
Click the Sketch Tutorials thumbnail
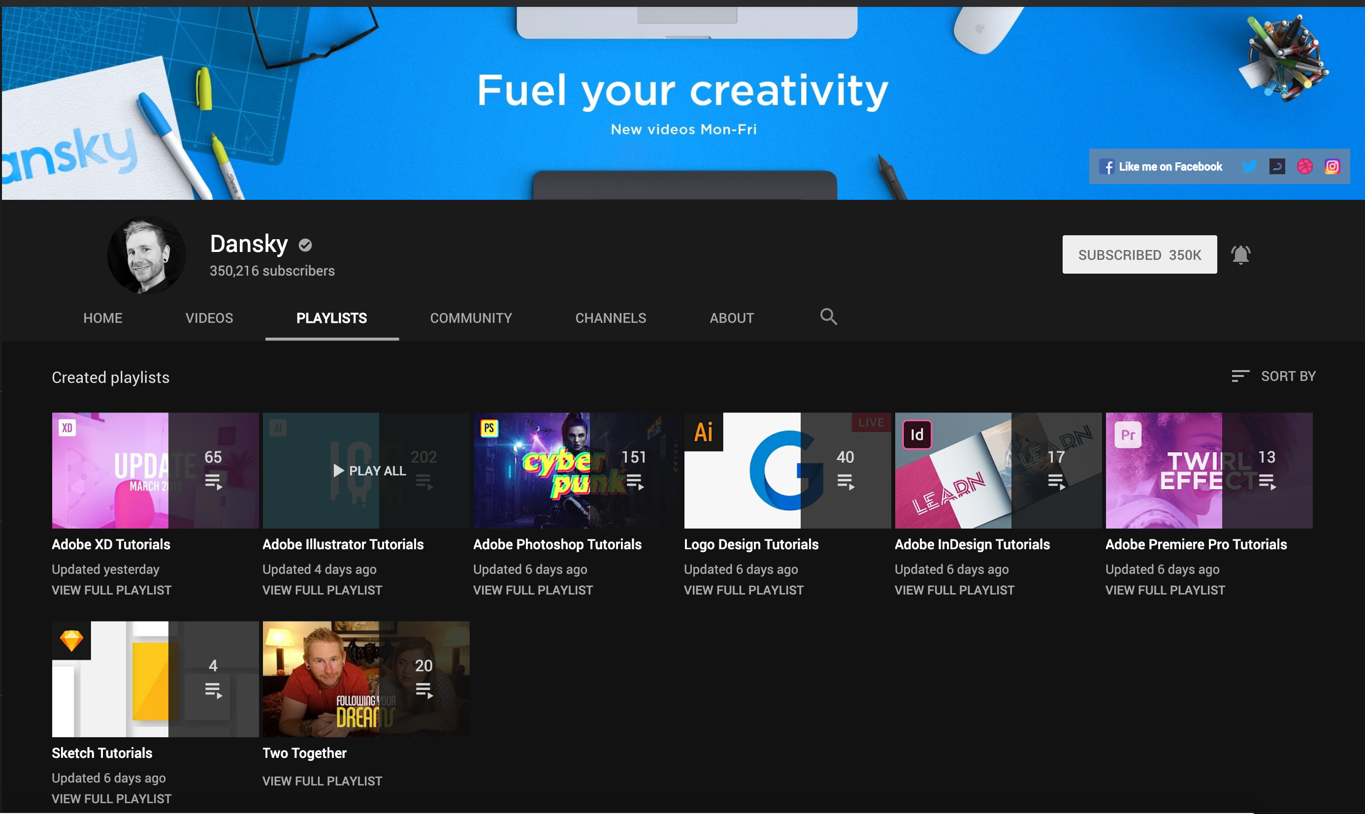click(x=155, y=679)
